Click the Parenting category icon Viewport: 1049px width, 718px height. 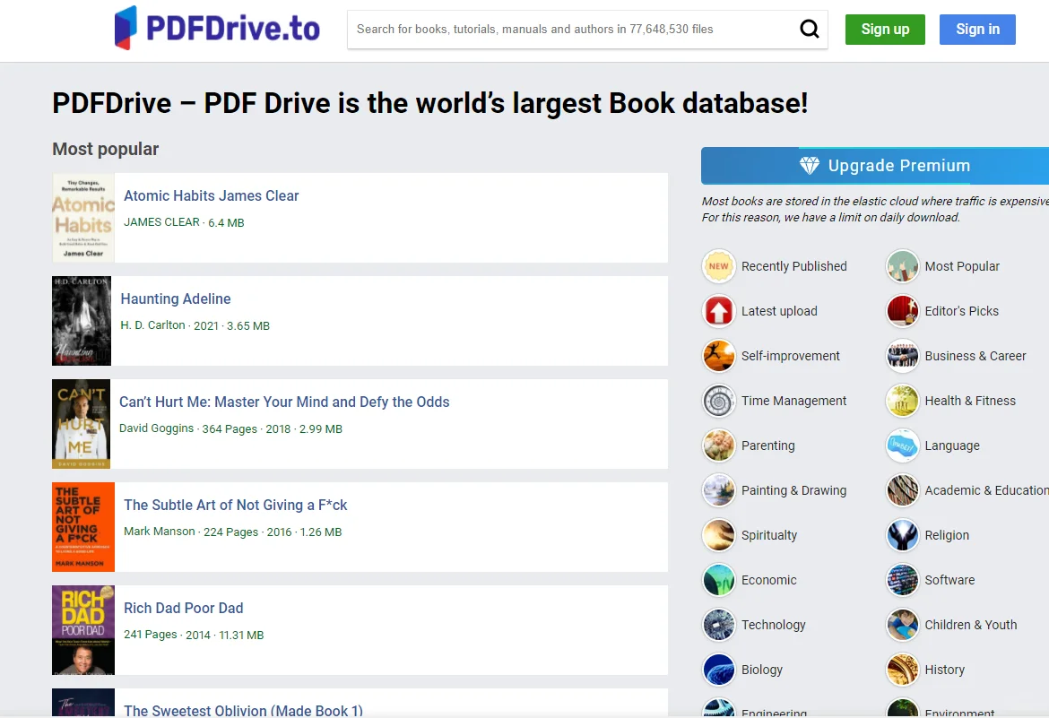coord(718,446)
